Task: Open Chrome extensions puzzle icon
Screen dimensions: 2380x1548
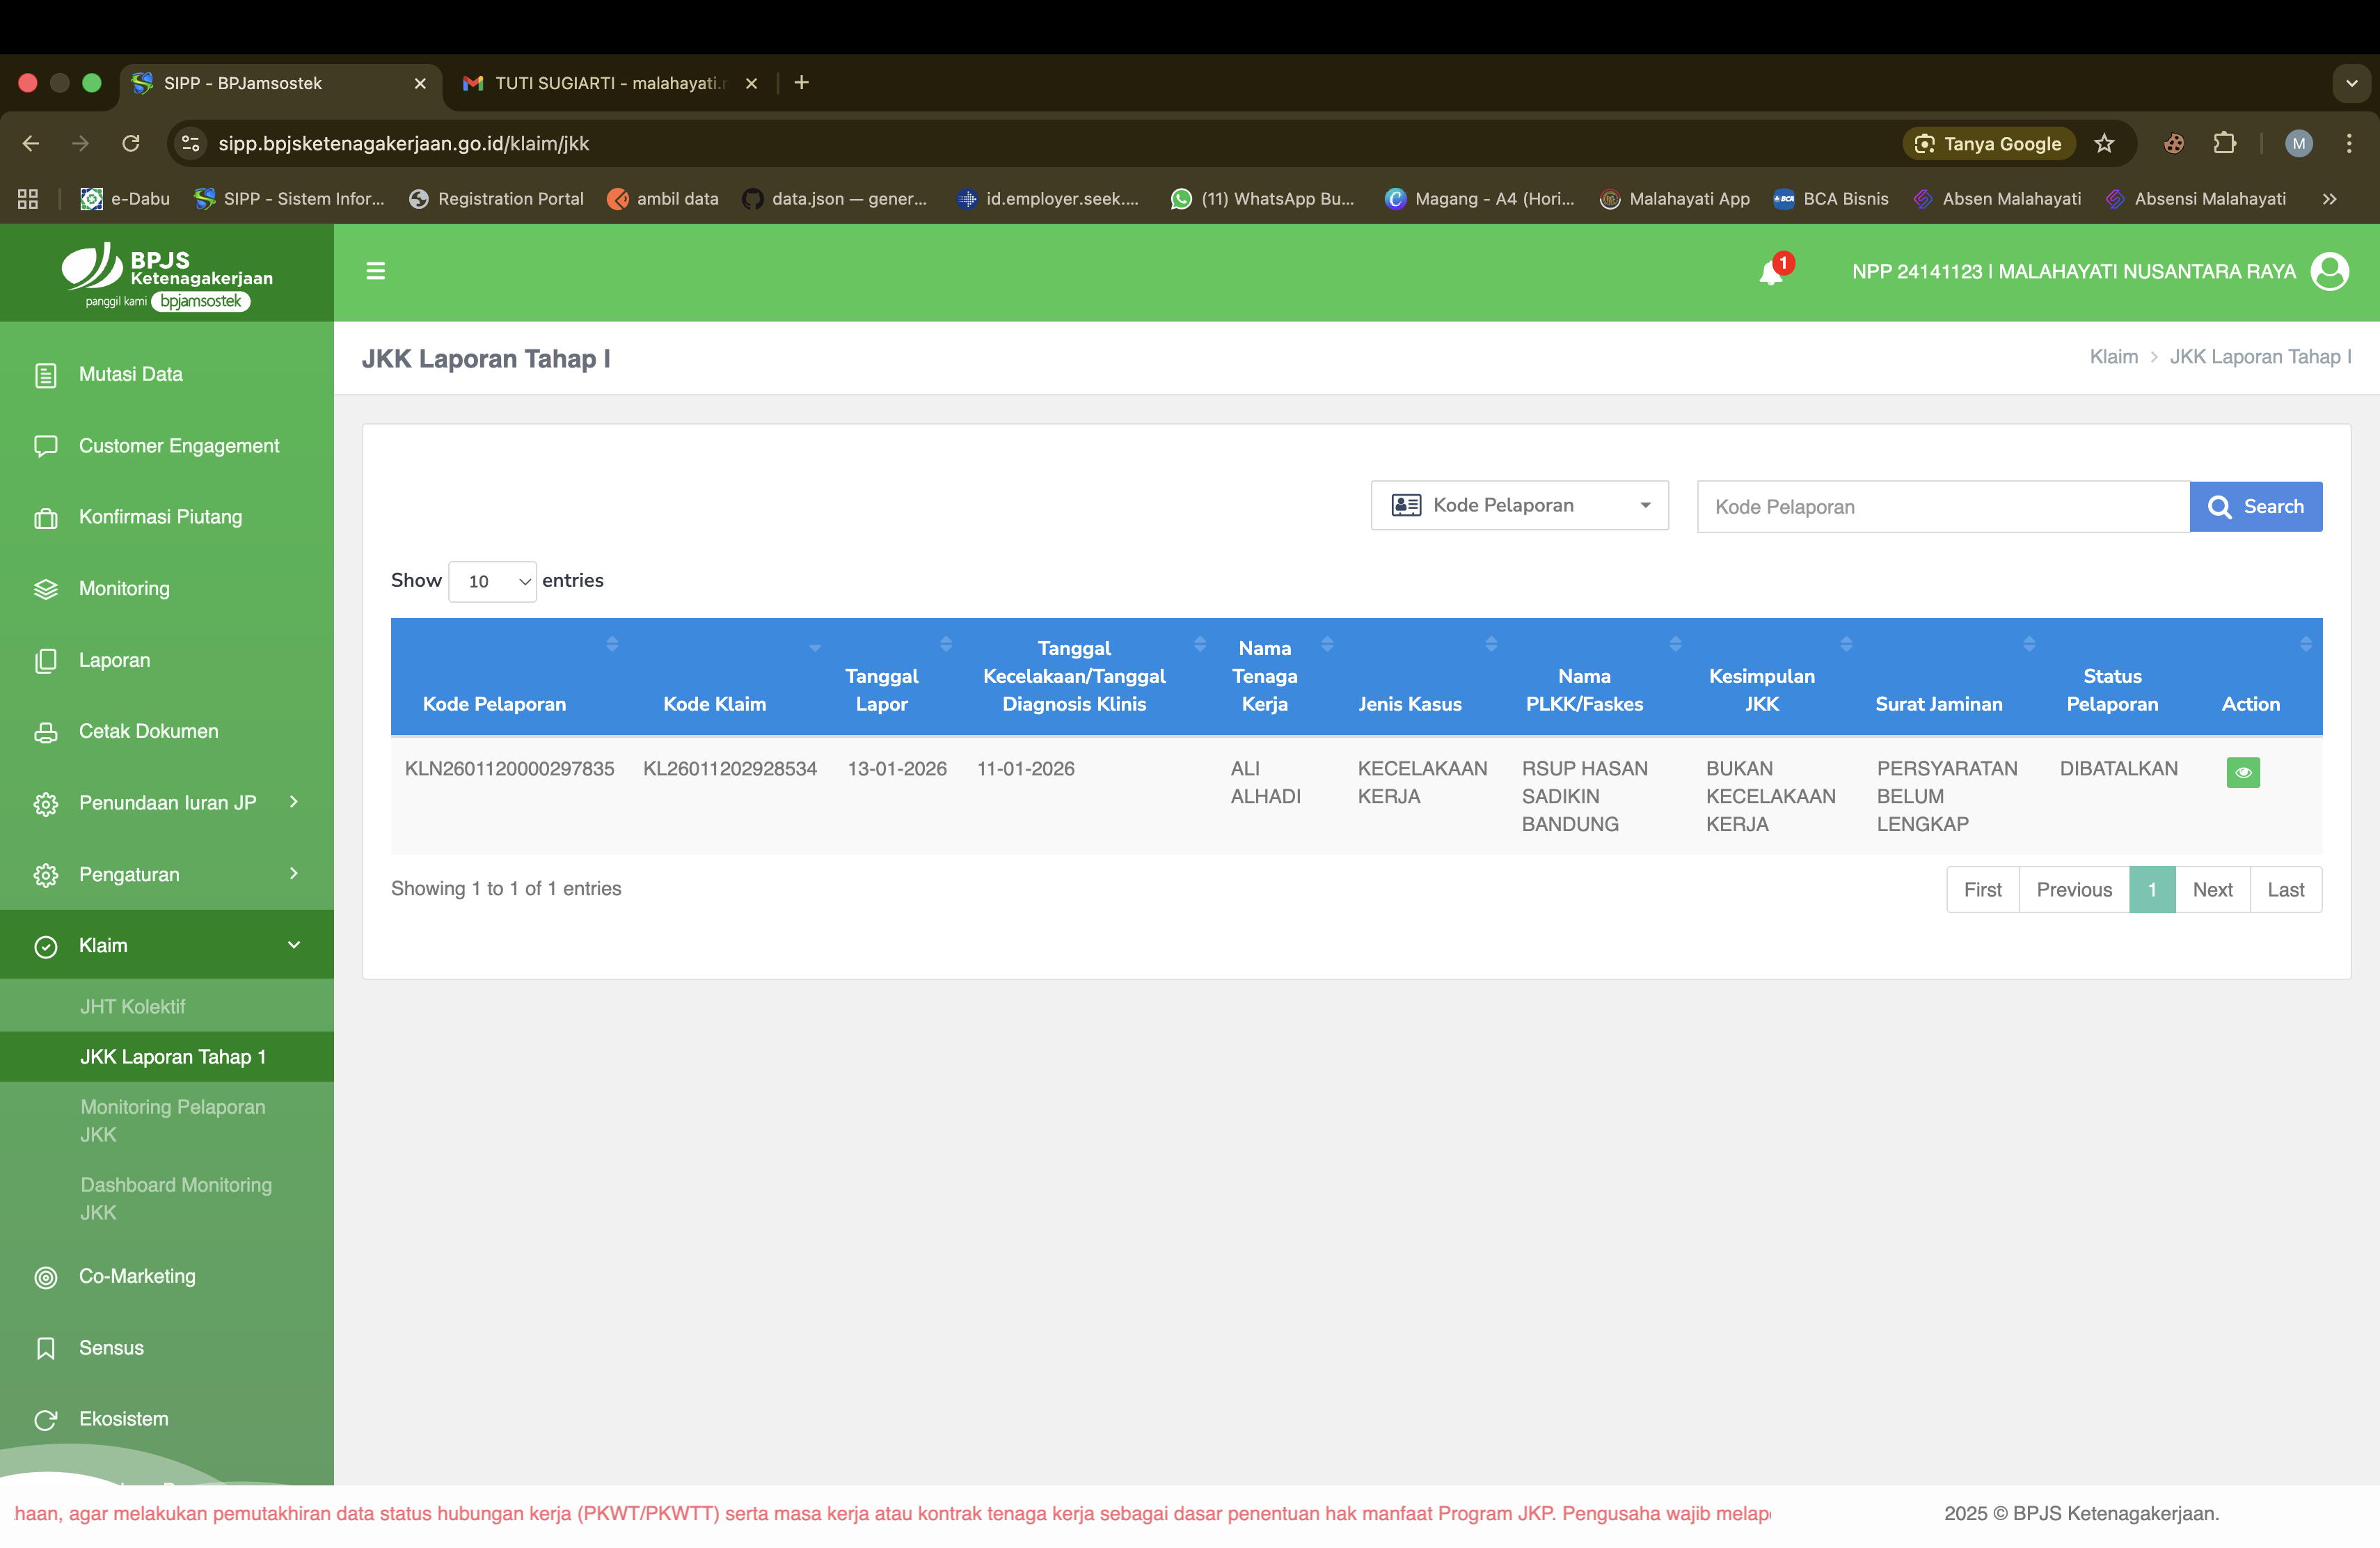Action: pyautogui.click(x=2224, y=143)
